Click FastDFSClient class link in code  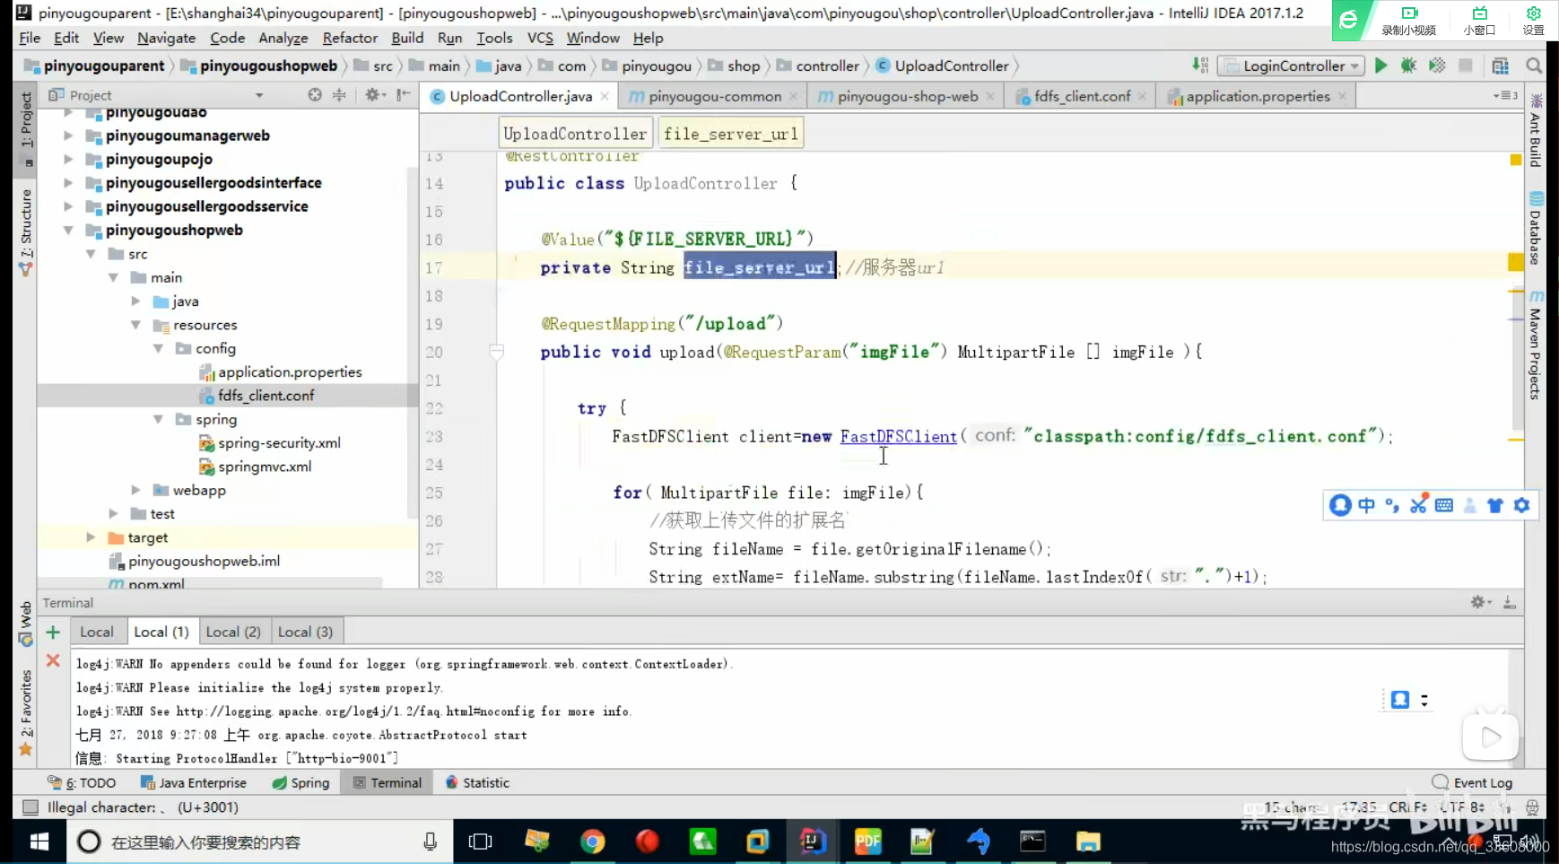pos(898,436)
